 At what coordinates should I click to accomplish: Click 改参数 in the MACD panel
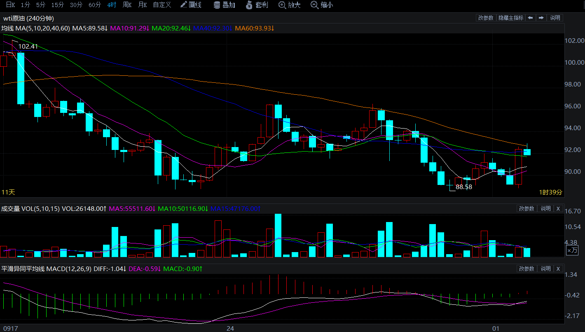526,269
